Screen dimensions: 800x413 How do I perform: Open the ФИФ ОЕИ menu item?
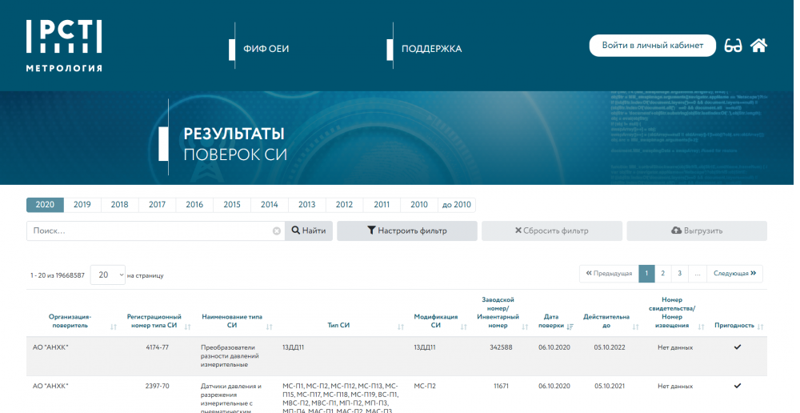pos(266,49)
